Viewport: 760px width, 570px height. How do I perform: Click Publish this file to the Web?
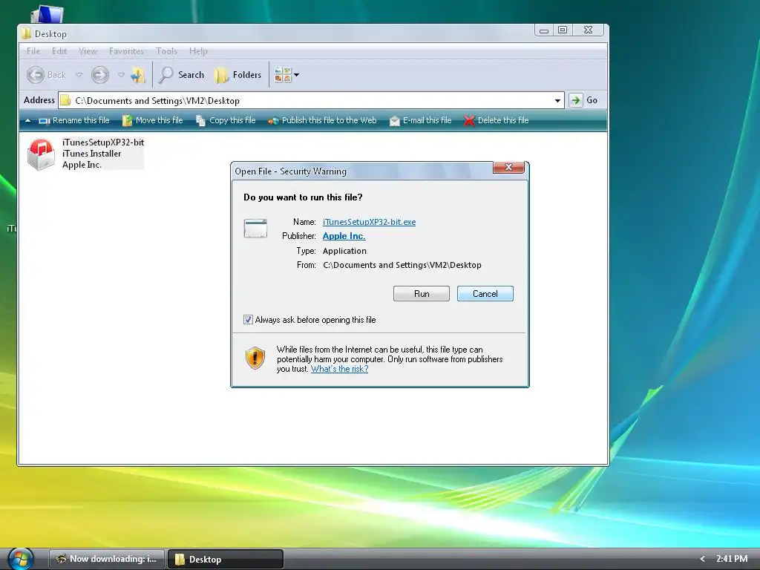(x=322, y=120)
